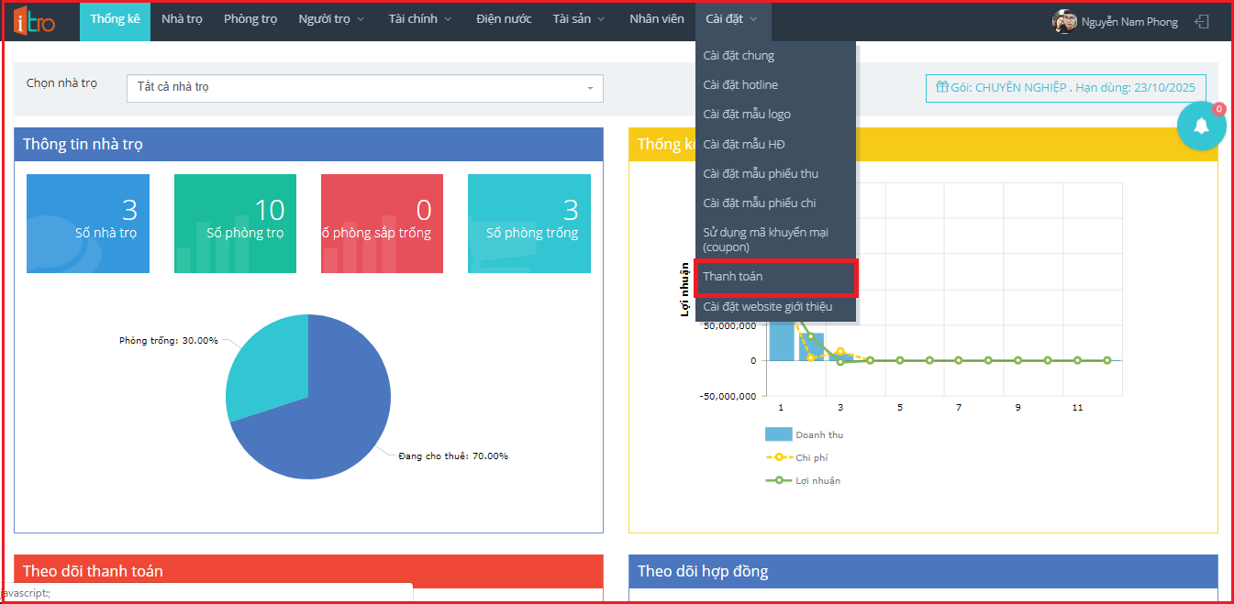Choose Cài đặt mẫu phiếu thu
The width and height of the screenshot is (1234, 604).
tap(760, 173)
